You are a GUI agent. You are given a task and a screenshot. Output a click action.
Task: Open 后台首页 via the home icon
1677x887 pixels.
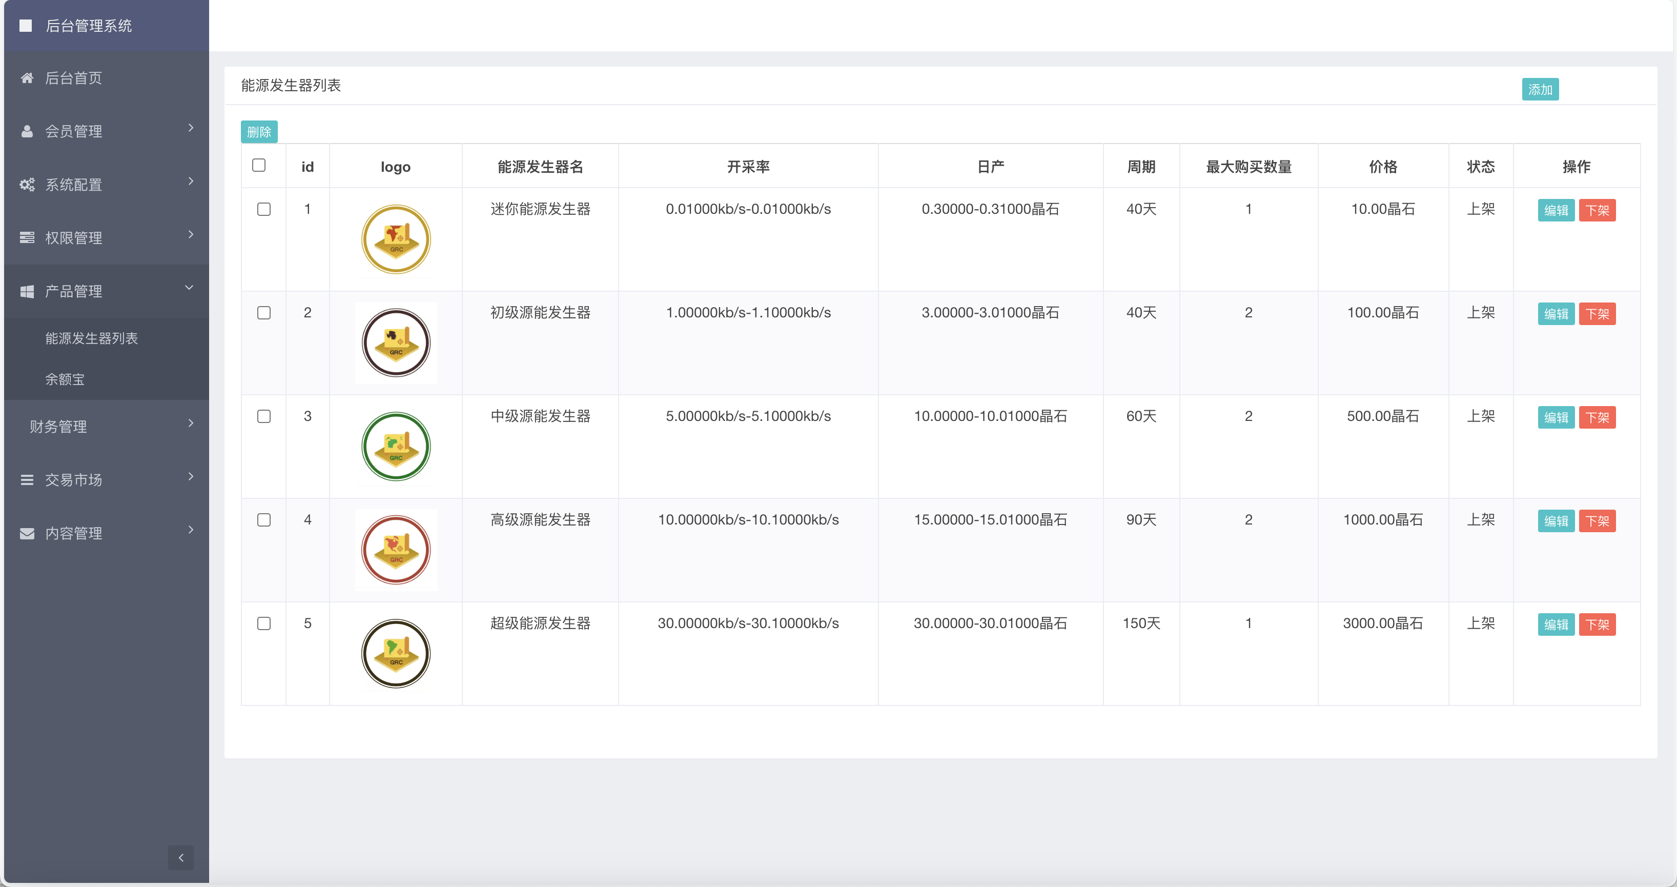[x=27, y=78]
